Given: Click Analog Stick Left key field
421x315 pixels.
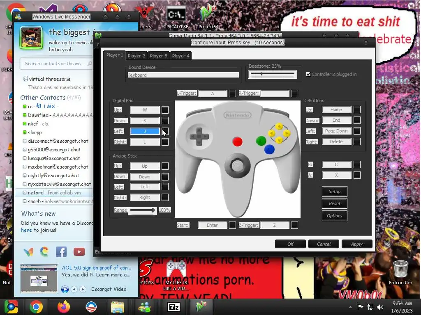Looking at the screenshot, I should pyautogui.click(x=145, y=187).
